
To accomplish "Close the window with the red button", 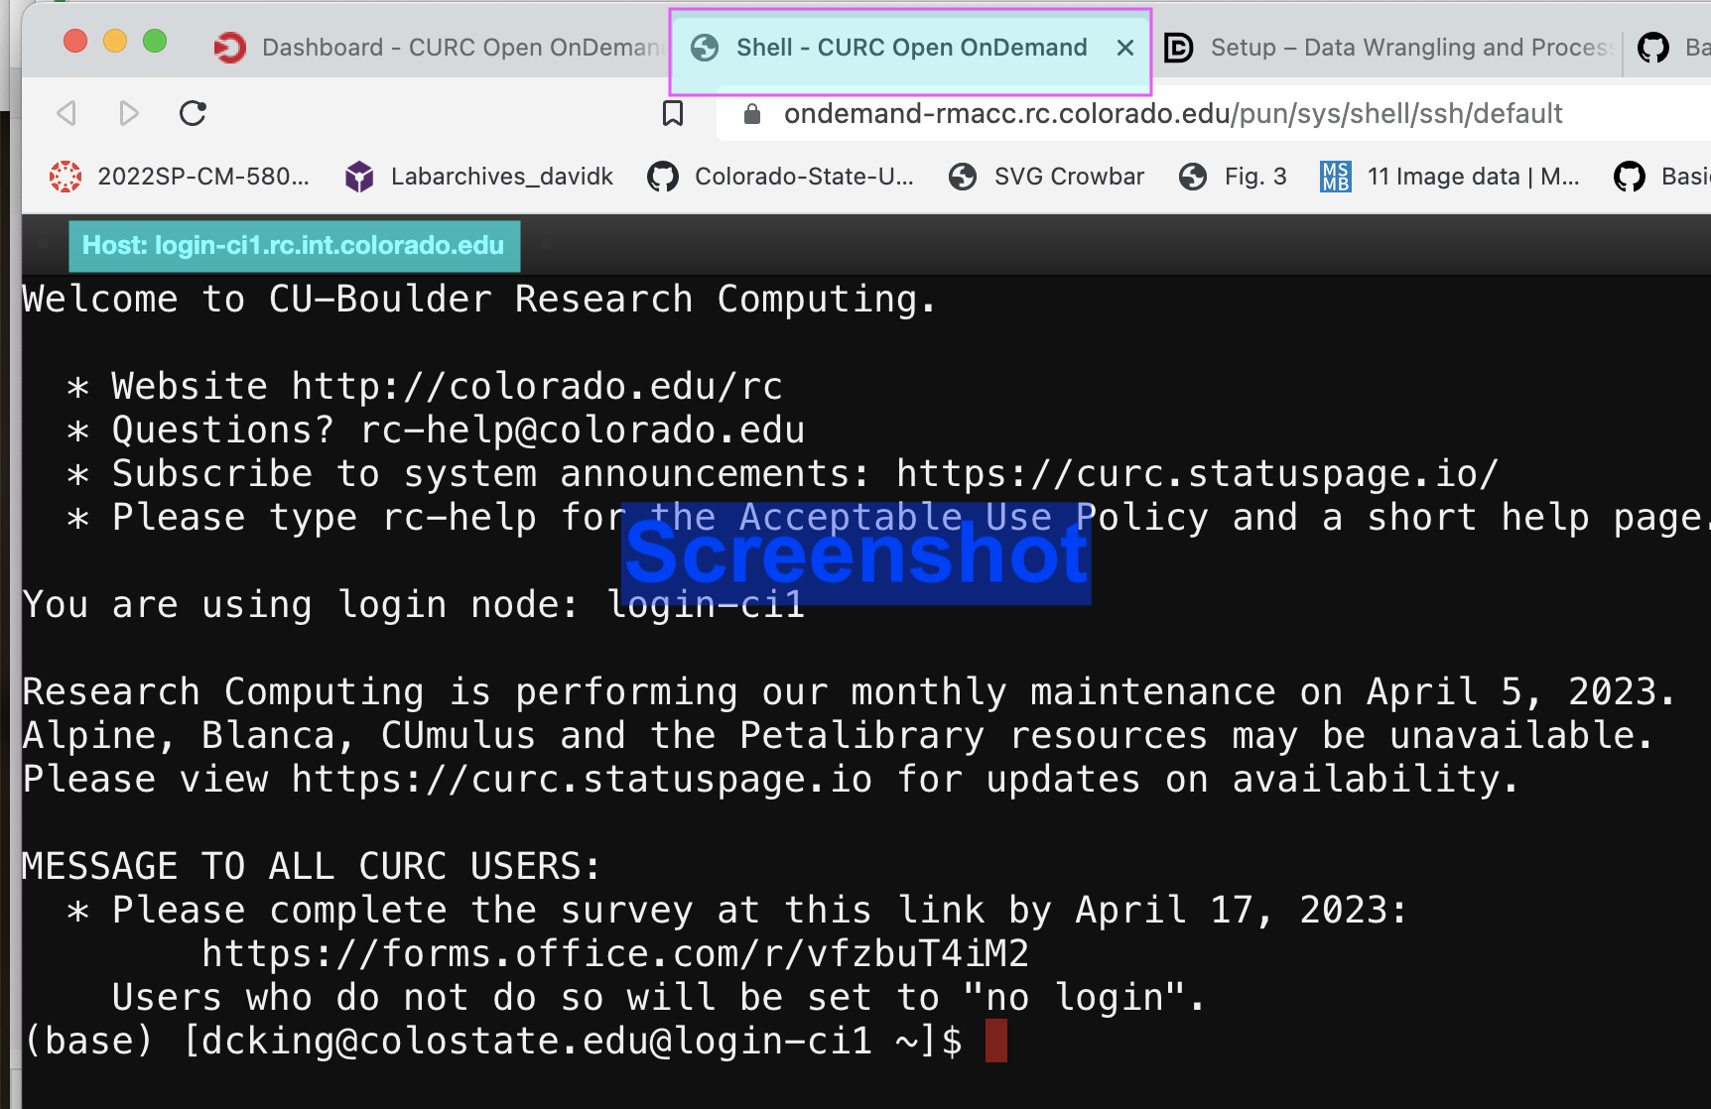I will tap(75, 41).
